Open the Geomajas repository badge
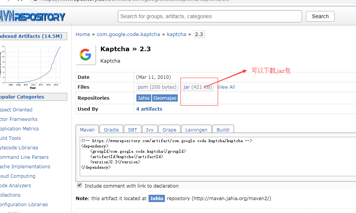The width and height of the screenshot is (356, 213). point(165,98)
